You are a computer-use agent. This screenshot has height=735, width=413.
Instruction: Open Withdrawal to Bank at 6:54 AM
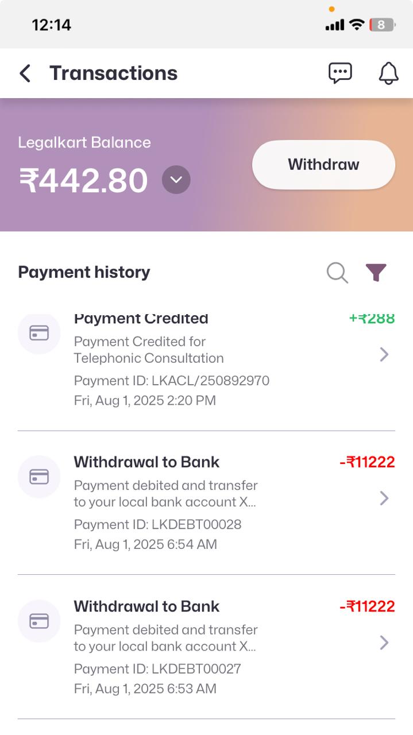(x=146, y=462)
